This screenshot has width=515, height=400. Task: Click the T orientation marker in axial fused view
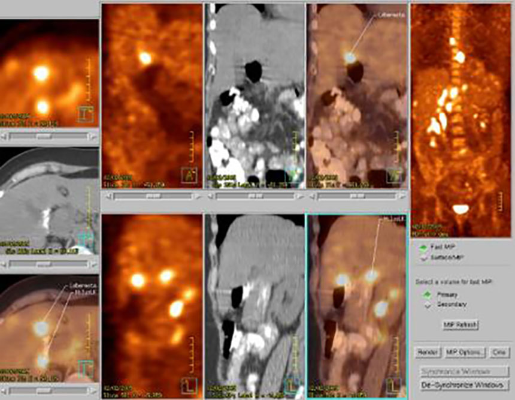(86, 369)
